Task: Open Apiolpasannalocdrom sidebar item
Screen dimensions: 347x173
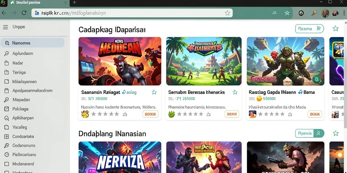Action: [x=32, y=91]
